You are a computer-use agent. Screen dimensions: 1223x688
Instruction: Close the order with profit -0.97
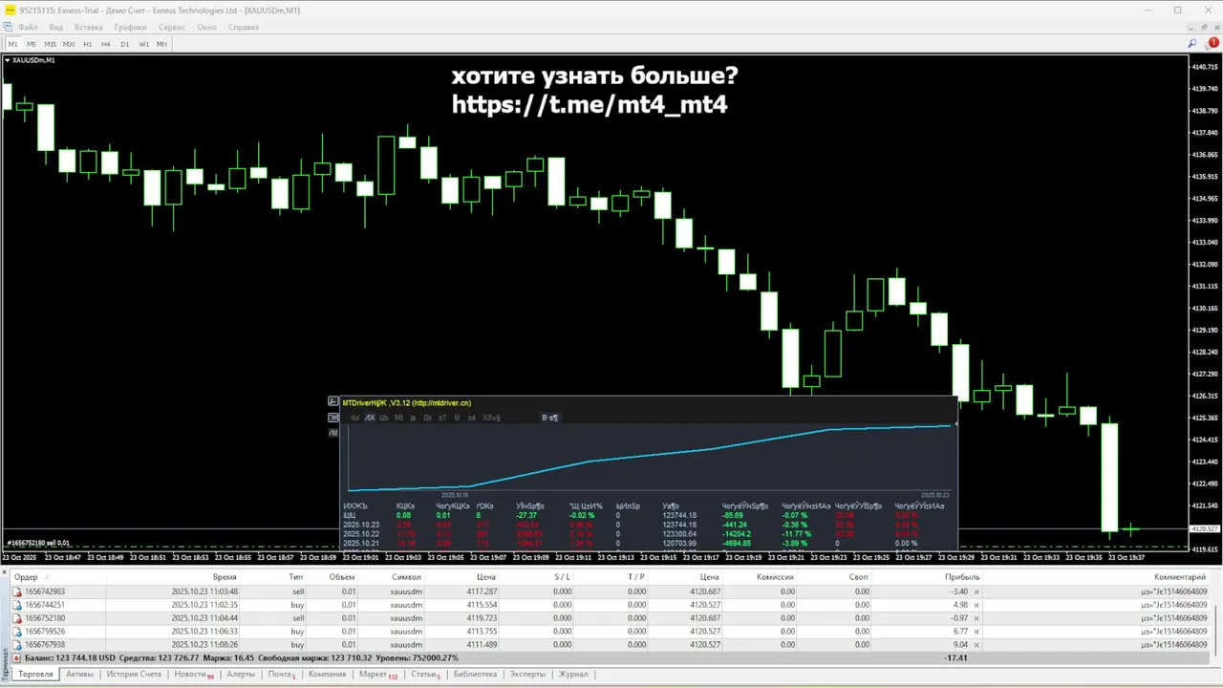click(976, 619)
